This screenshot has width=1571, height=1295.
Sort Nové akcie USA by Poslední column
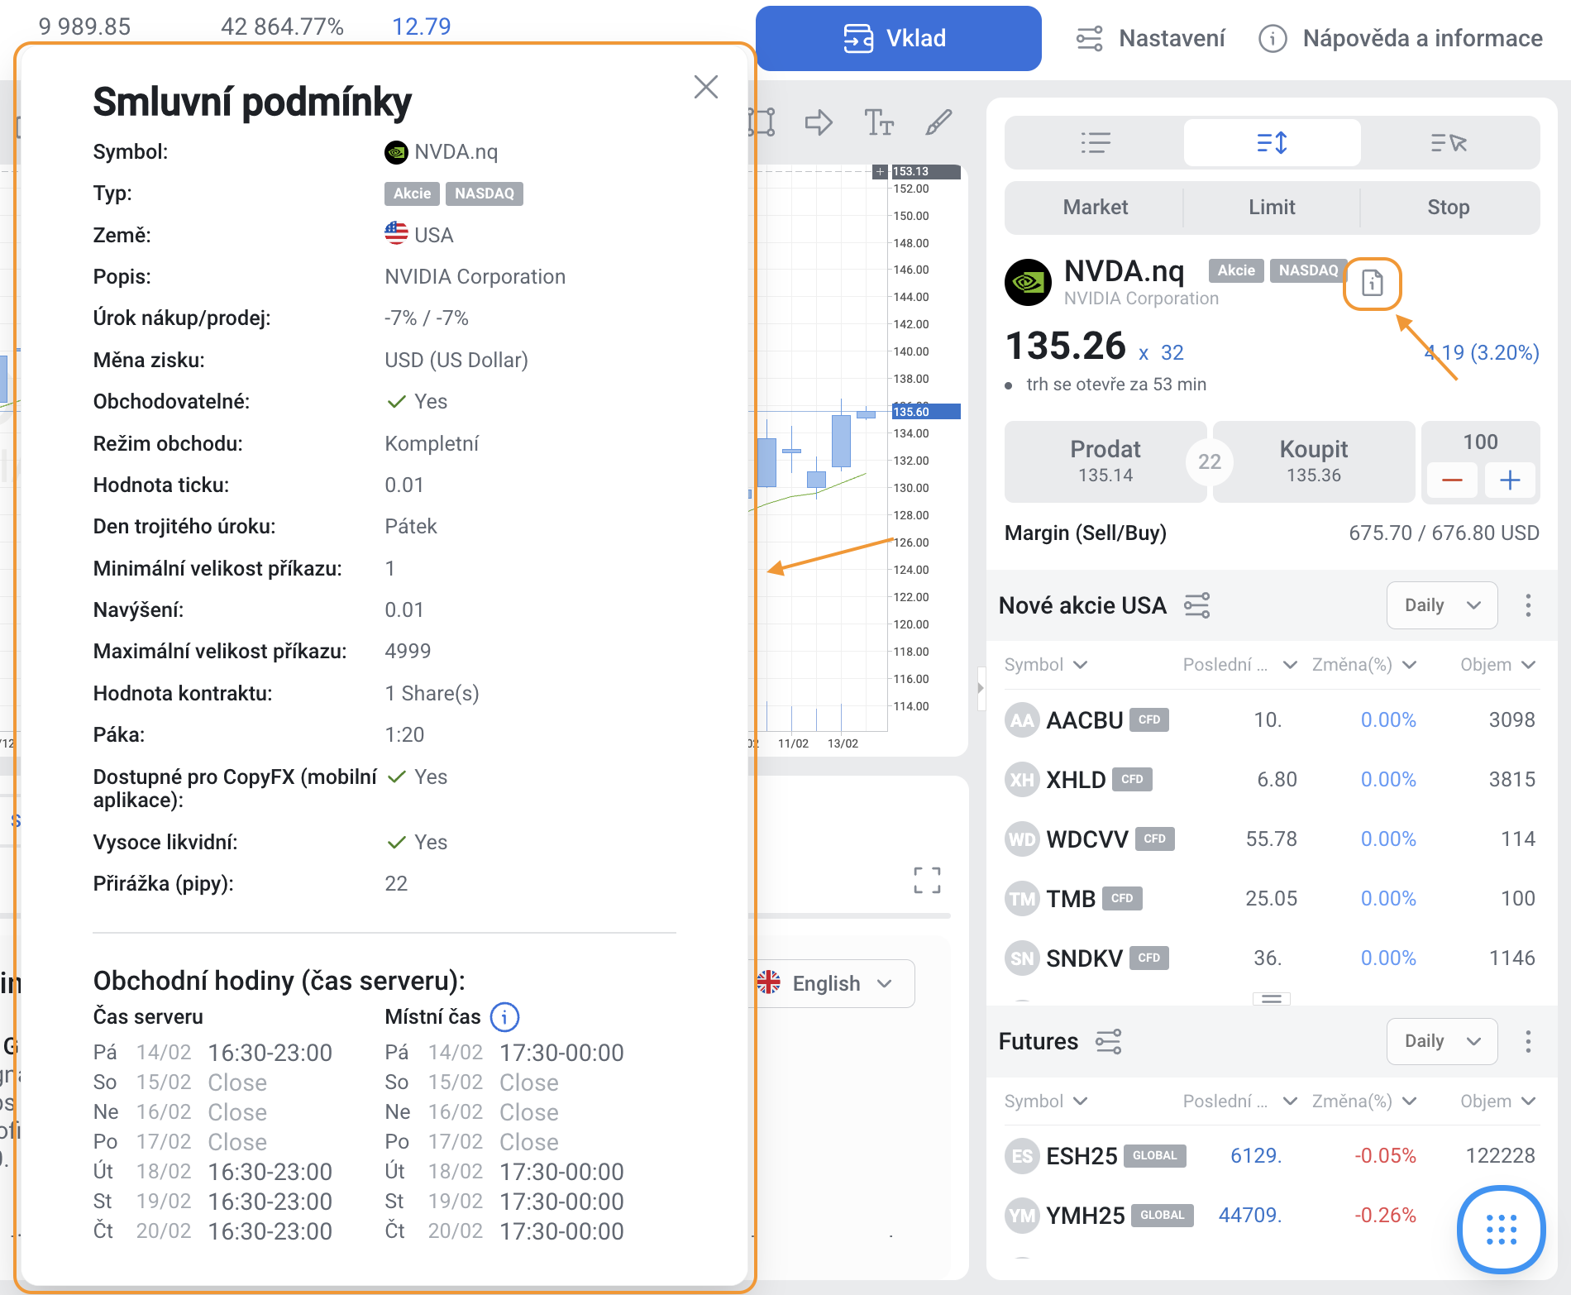pyautogui.click(x=1239, y=665)
